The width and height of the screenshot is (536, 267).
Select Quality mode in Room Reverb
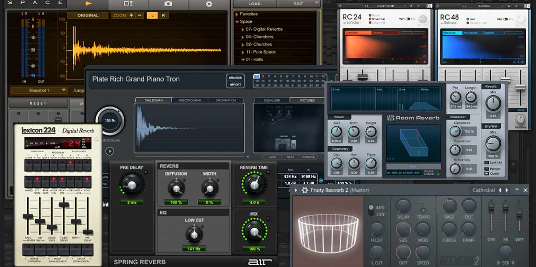(x=487, y=173)
